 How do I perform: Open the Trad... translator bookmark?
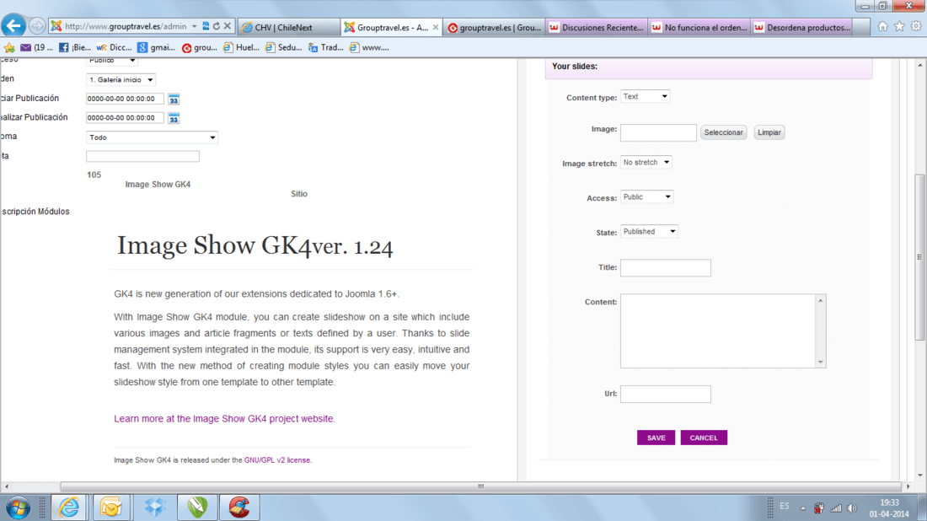click(x=325, y=47)
